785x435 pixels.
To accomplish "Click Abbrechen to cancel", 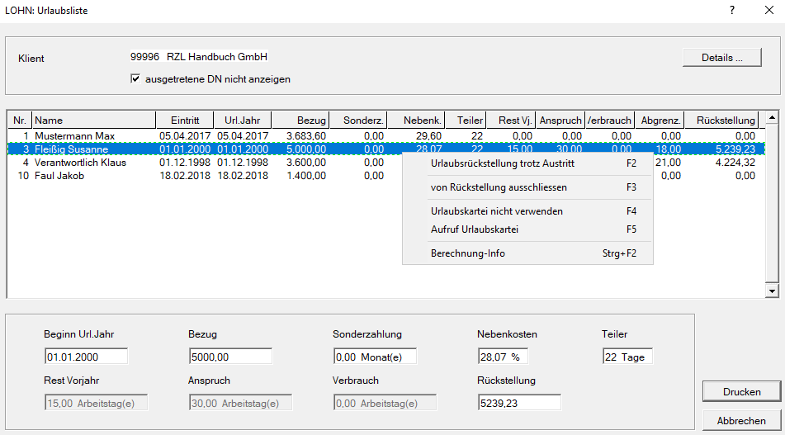I will pyautogui.click(x=740, y=420).
